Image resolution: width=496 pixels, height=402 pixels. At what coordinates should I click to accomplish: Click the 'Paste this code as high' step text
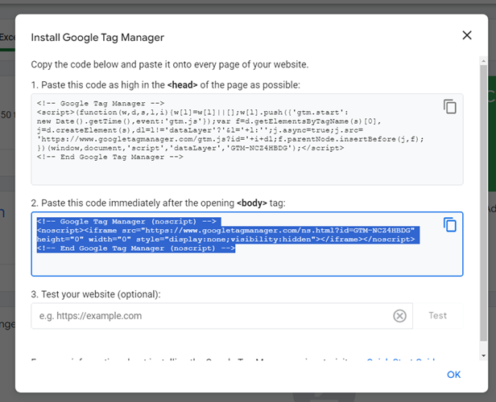coord(165,85)
